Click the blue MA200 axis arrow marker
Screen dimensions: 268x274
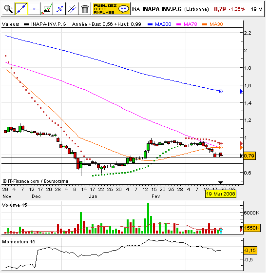coord(242,92)
